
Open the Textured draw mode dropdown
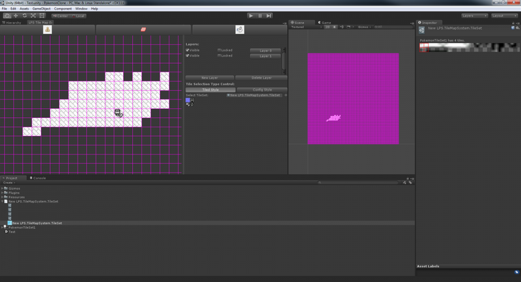tap(306, 27)
